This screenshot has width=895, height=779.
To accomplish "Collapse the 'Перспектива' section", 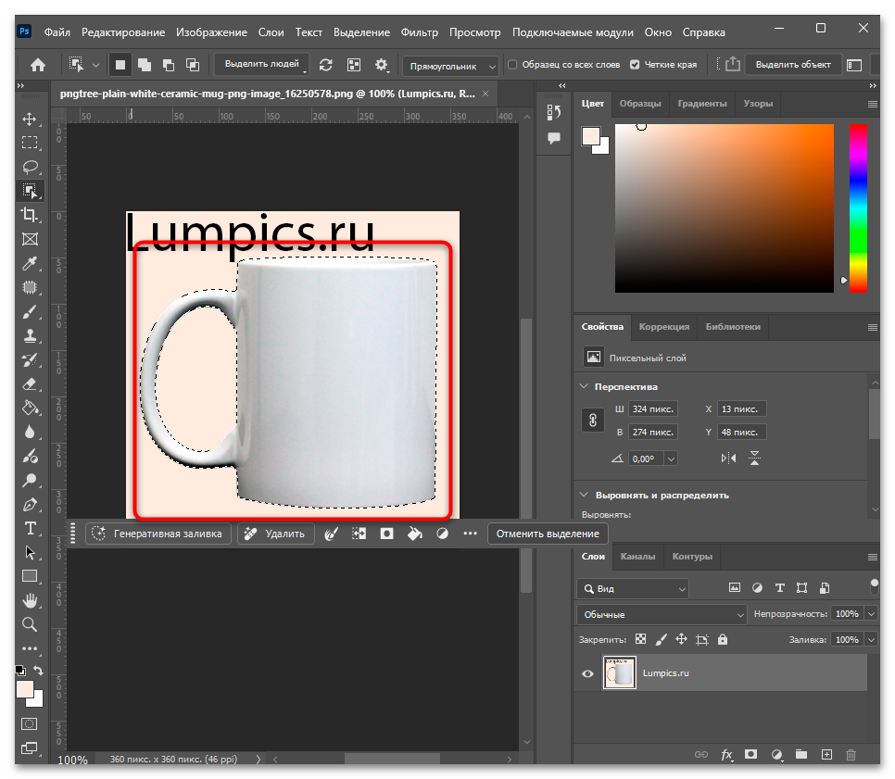I will pyautogui.click(x=584, y=386).
